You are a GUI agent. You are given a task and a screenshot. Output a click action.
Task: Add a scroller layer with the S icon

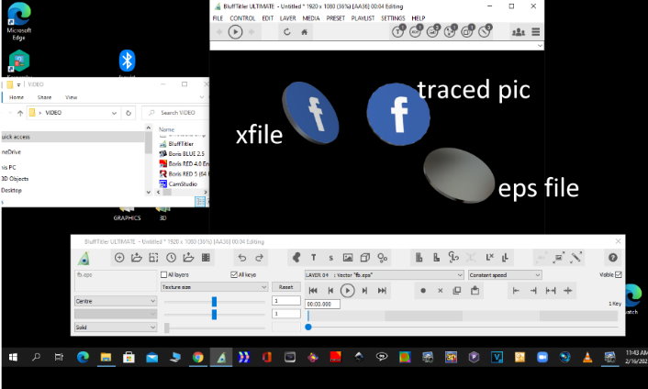tap(330, 258)
